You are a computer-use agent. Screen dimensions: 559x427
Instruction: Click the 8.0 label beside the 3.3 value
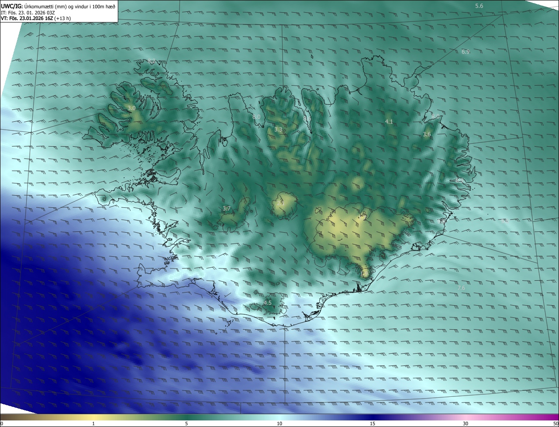[256, 117]
